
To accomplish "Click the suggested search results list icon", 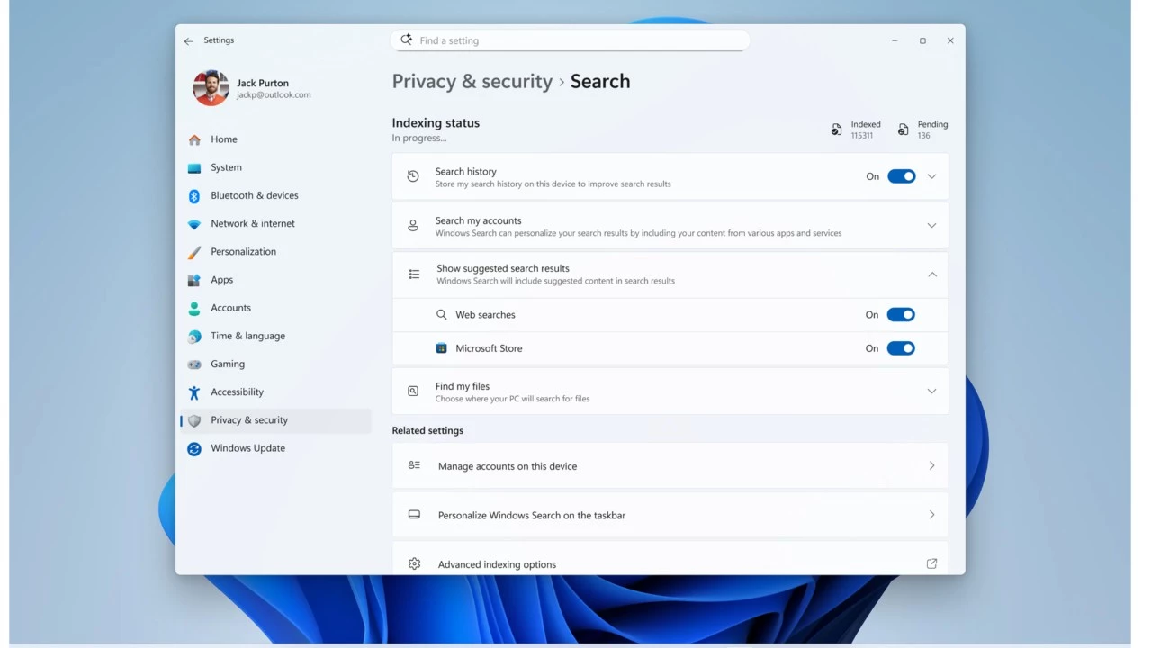I will [414, 274].
